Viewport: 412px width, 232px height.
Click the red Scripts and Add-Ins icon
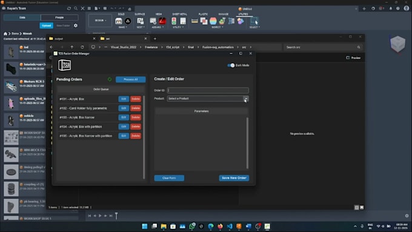point(162,21)
